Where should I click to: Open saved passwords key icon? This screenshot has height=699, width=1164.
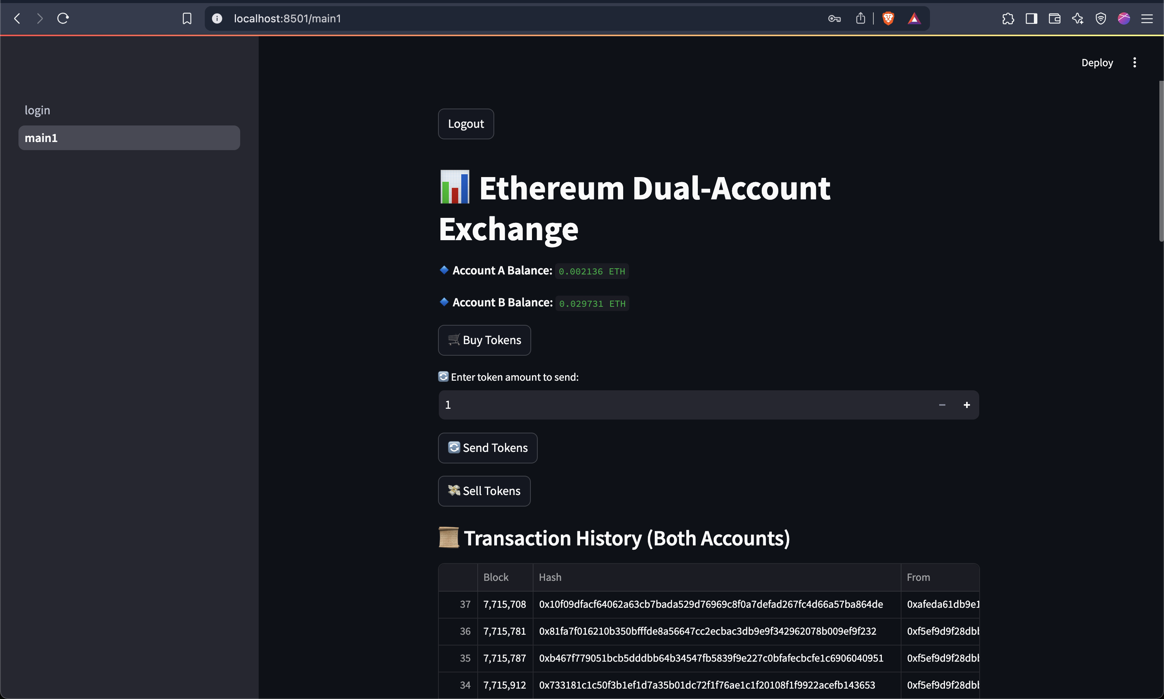tap(834, 18)
